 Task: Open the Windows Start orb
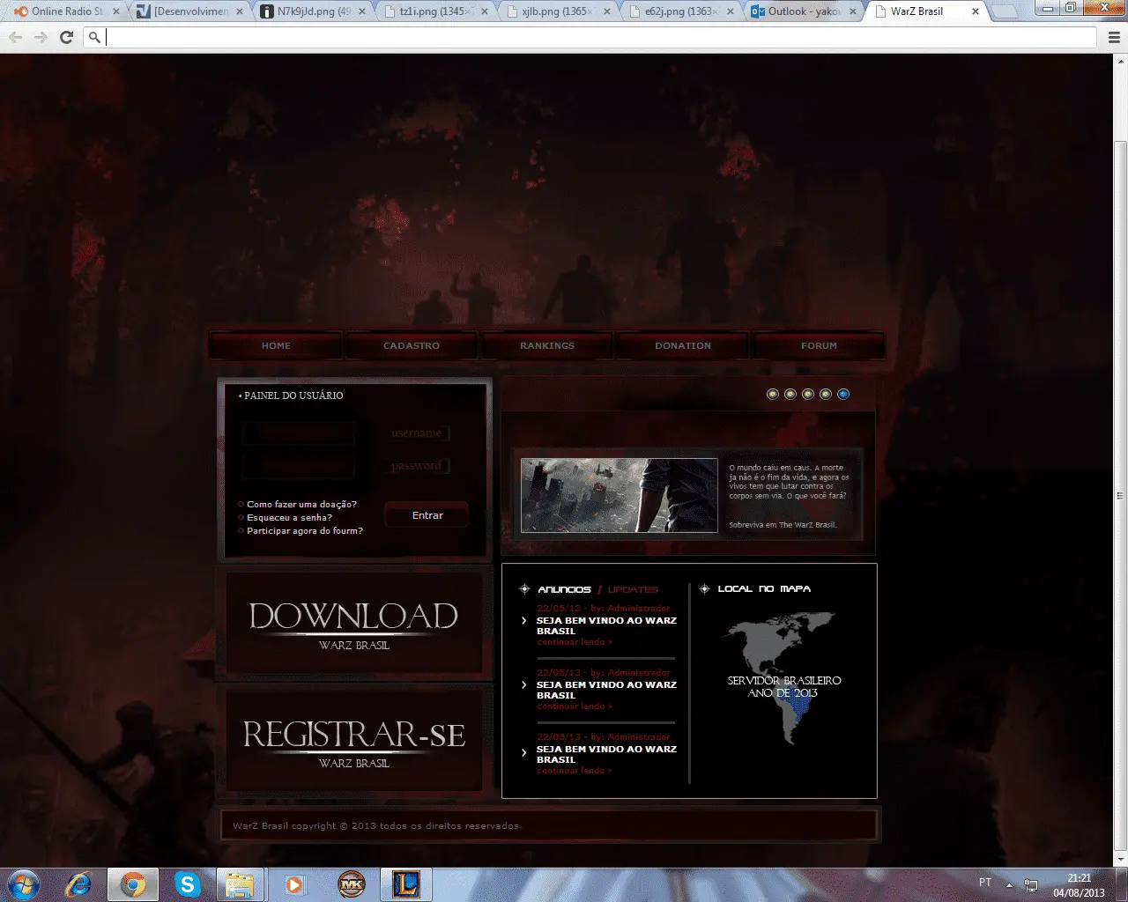(24, 884)
